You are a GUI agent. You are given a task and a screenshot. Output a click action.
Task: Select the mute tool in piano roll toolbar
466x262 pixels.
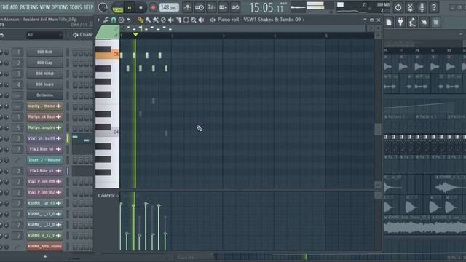pyautogui.click(x=171, y=20)
